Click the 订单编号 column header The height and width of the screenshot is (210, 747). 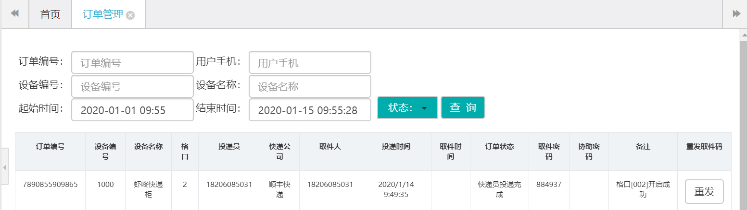coord(50,147)
